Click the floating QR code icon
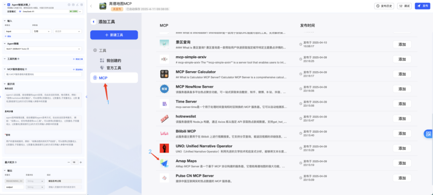The image size is (433, 195). 429,134
